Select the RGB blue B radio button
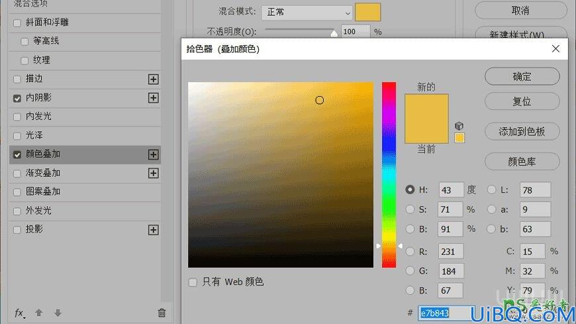 tap(410, 290)
